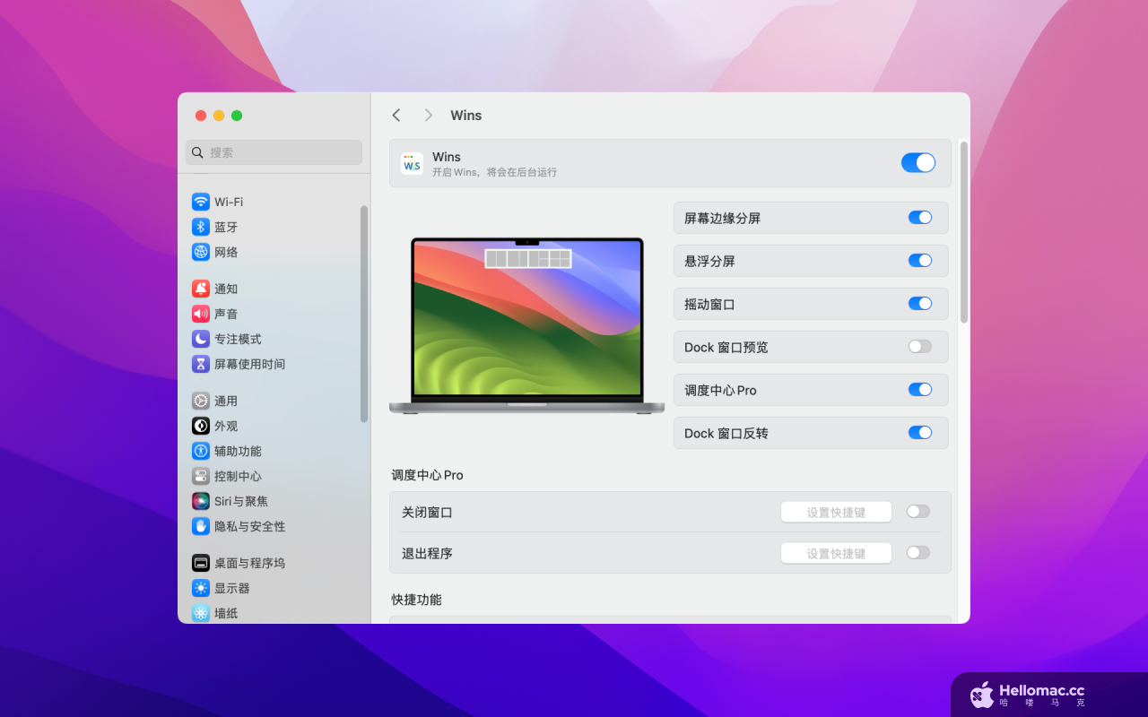The image size is (1148, 717).
Task: Turn off the main Wins switch
Action: coord(918,162)
